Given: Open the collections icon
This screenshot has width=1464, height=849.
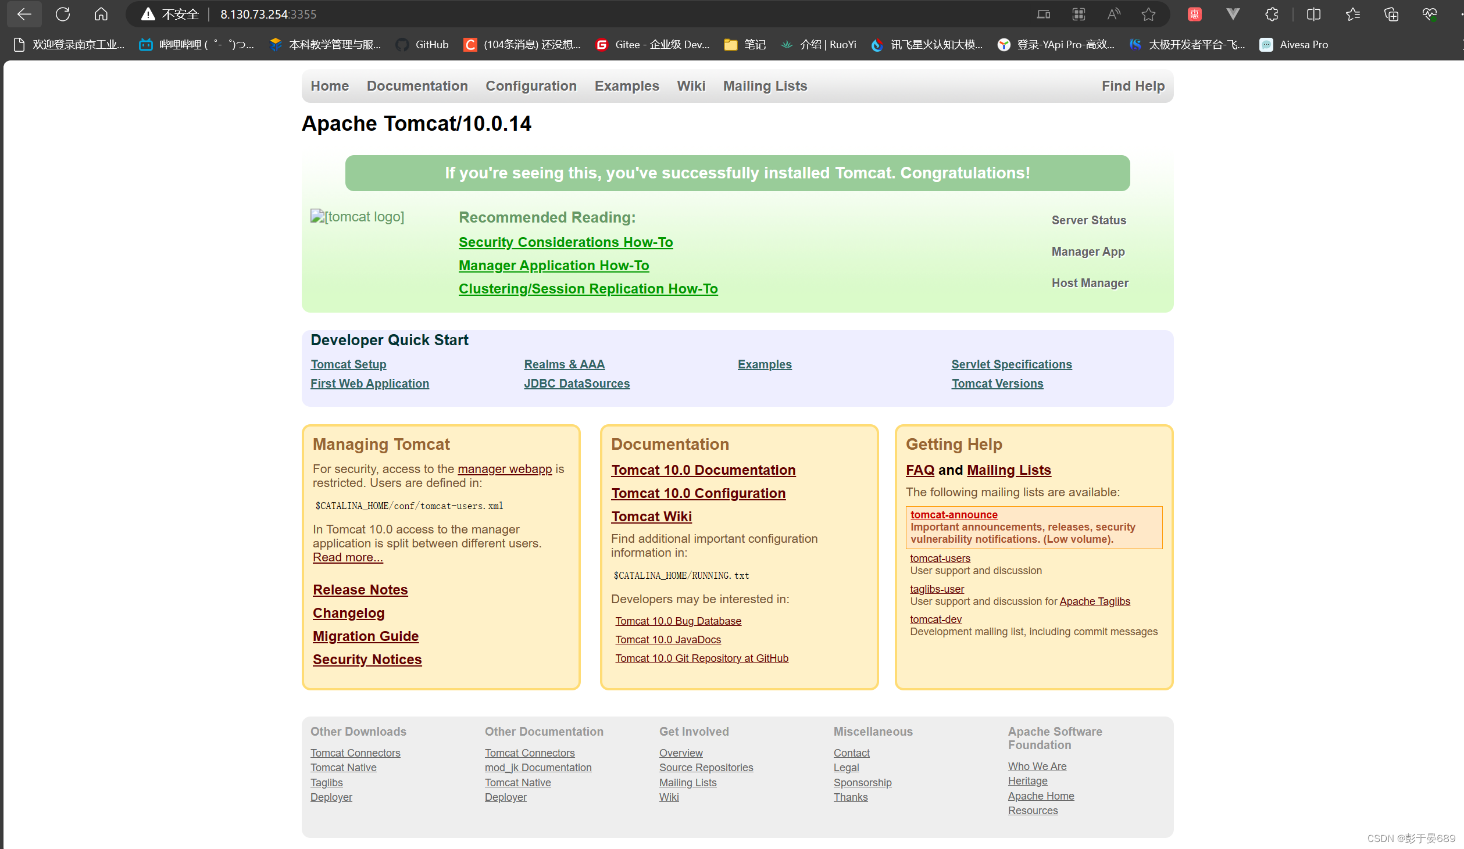Looking at the screenshot, I should [x=1391, y=14].
